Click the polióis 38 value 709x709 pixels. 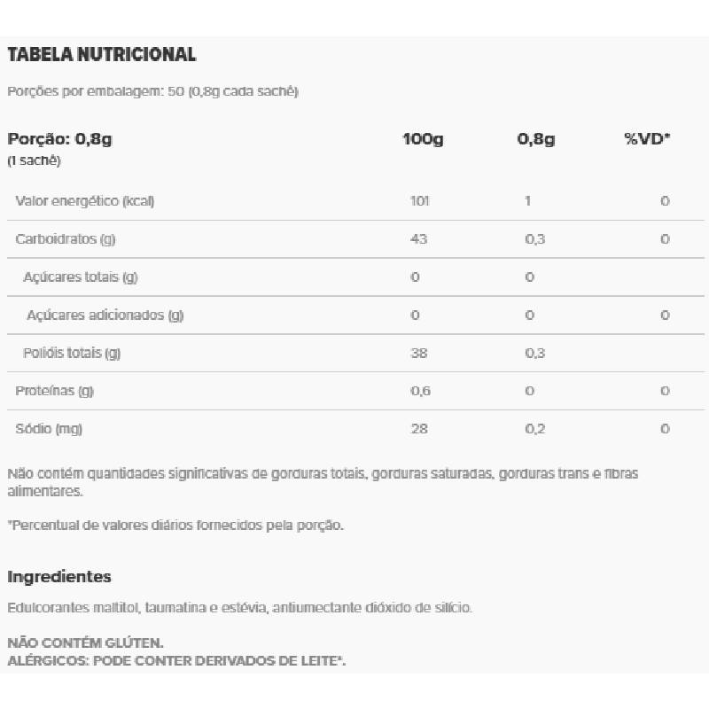[x=420, y=354]
